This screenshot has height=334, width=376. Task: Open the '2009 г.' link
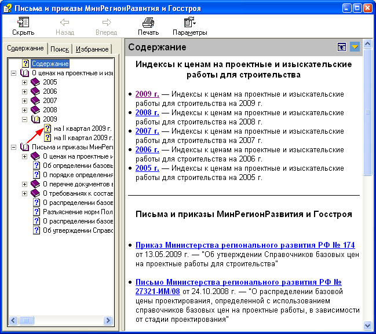click(147, 94)
